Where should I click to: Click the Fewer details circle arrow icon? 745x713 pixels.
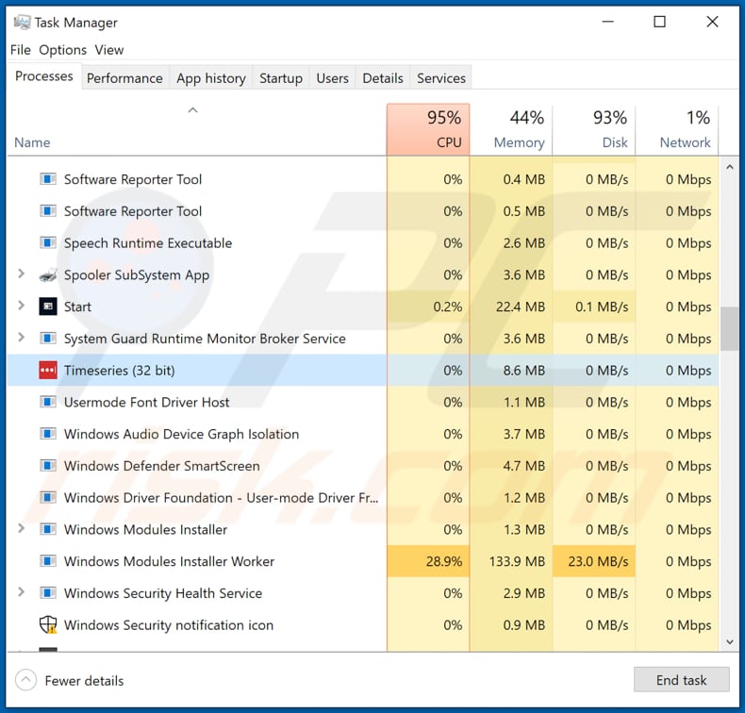coord(25,680)
